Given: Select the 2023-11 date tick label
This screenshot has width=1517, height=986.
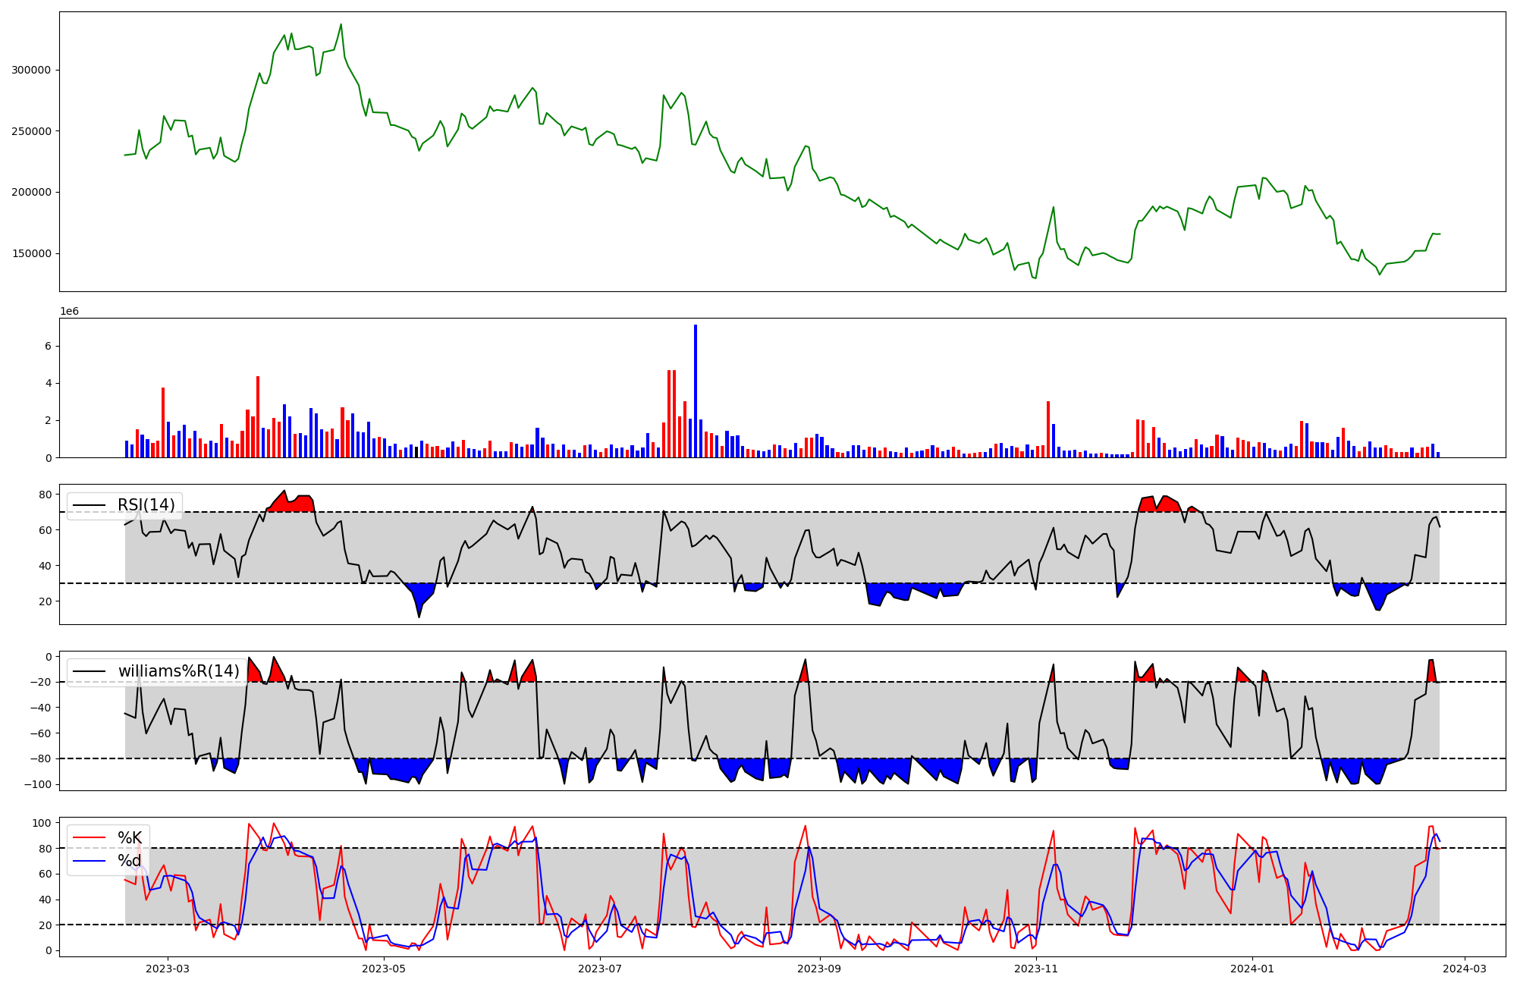Looking at the screenshot, I should coord(1036,969).
